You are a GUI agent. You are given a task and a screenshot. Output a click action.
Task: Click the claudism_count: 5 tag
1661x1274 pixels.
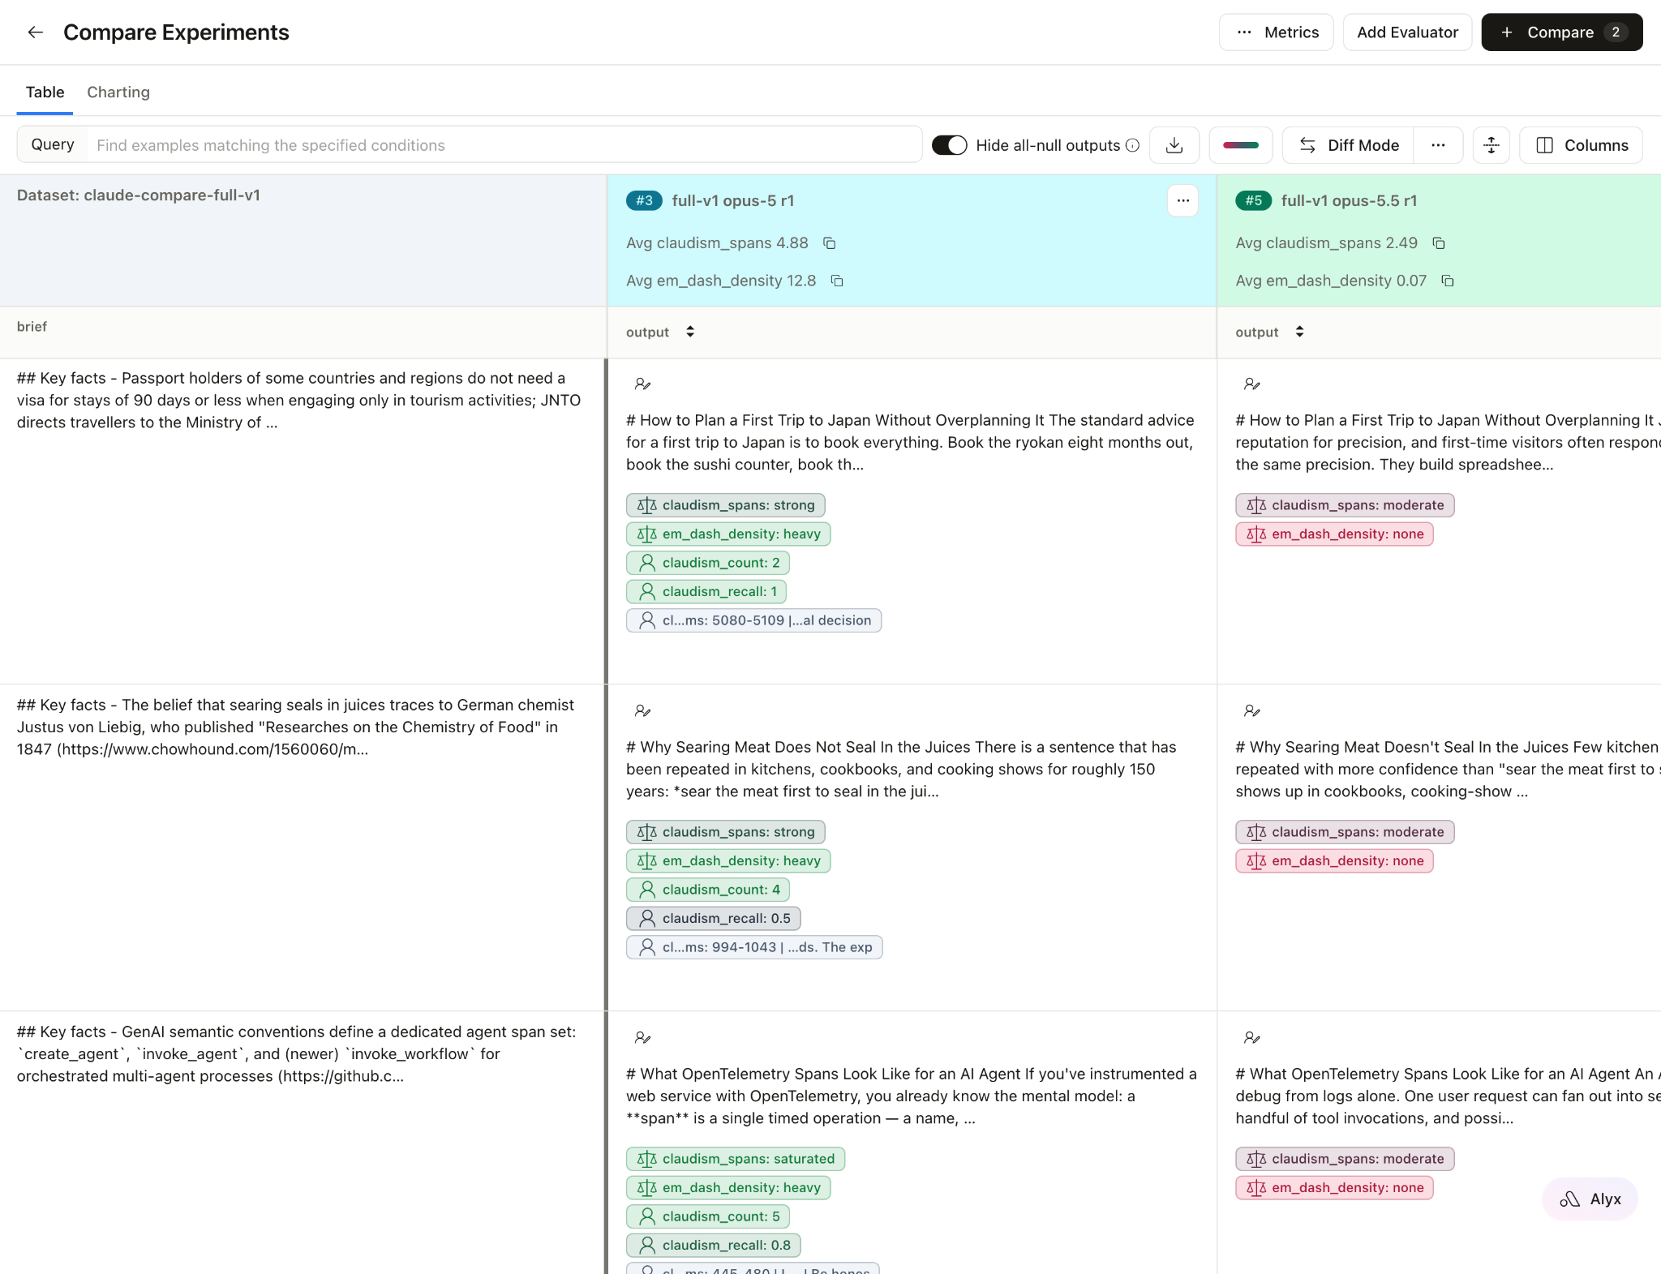pyautogui.click(x=708, y=1216)
